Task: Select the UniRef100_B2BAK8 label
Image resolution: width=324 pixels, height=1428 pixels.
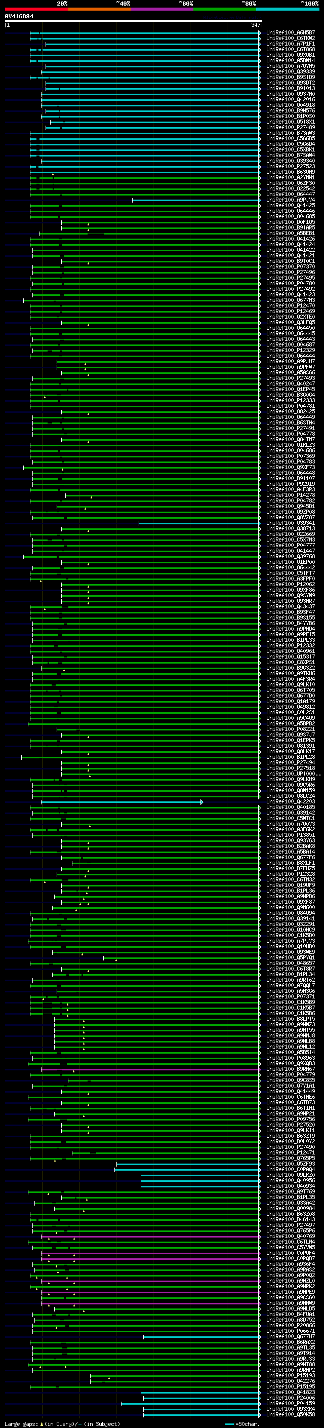Action: tap(290, 846)
